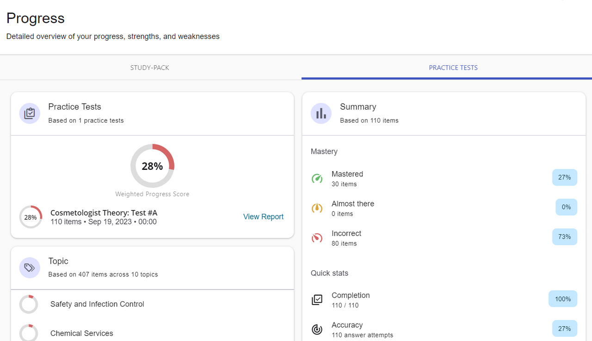Image resolution: width=592 pixels, height=341 pixels.
Task: Click the red Incorrect gauge icon
Action: [x=317, y=238]
